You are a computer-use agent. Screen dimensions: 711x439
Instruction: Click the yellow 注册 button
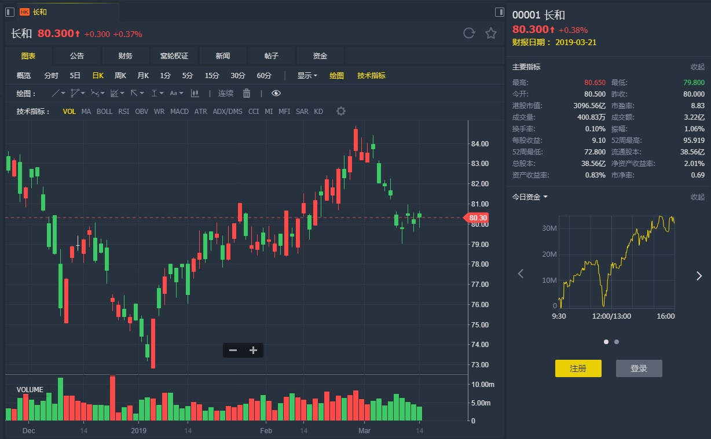(x=578, y=368)
